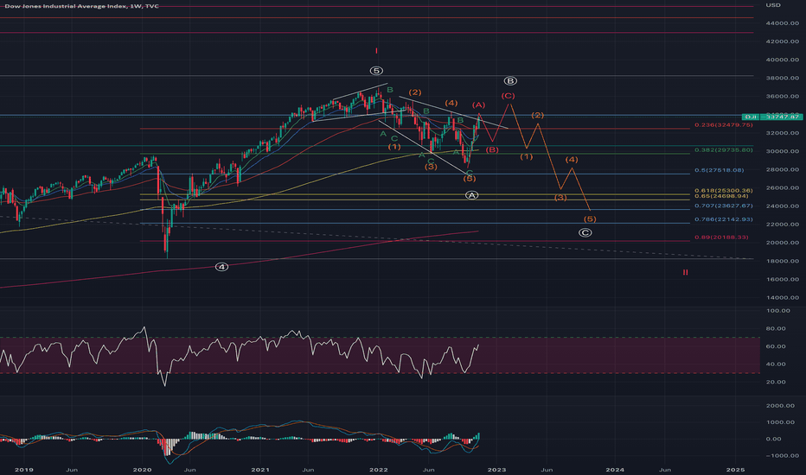Image resolution: width=806 pixels, height=475 pixels.
Task: Click the 2025 label on the time axis
Action: tap(735, 469)
